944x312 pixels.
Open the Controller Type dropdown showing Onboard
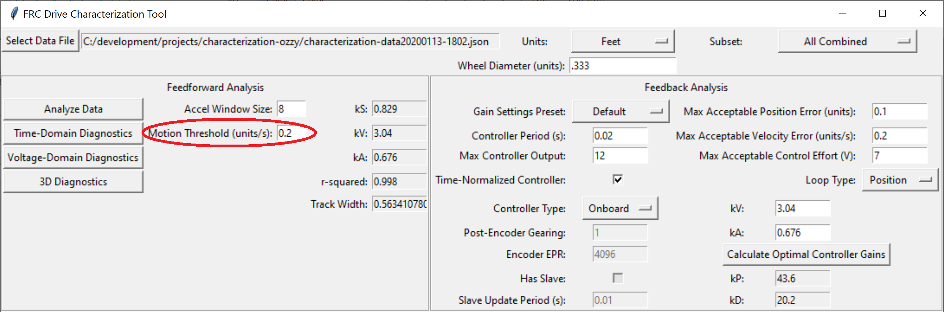620,208
